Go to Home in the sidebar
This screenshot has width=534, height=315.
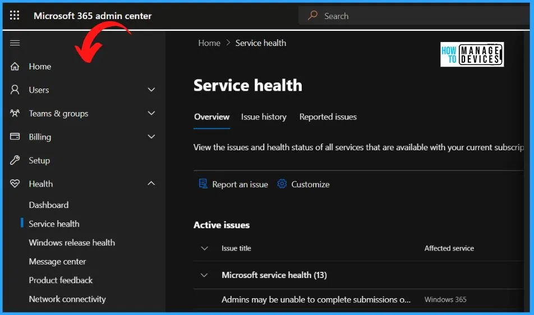pos(40,66)
